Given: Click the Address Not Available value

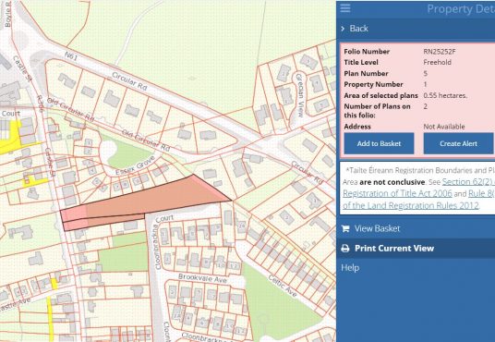Looking at the screenshot, I should coord(444,127).
